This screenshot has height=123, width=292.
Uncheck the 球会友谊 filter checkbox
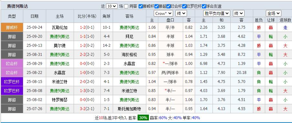[204, 6]
